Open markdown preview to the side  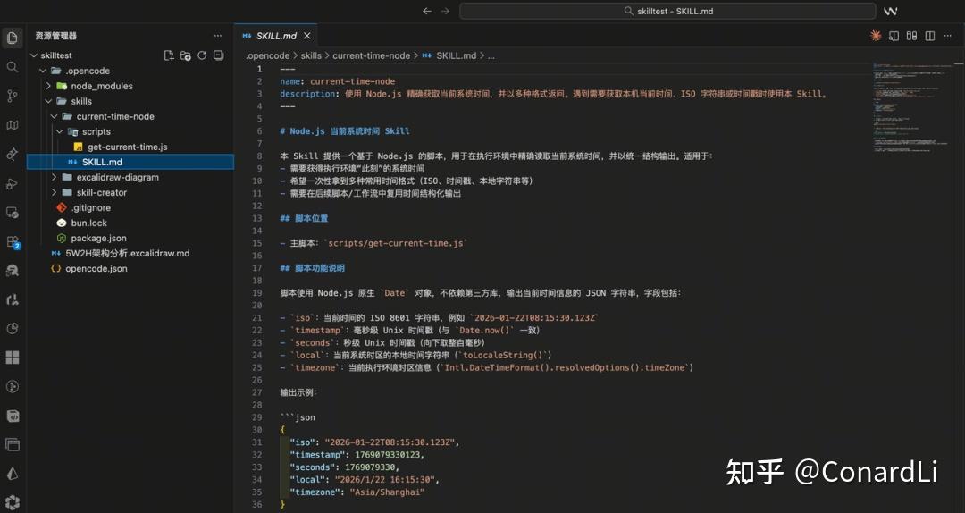tap(894, 36)
